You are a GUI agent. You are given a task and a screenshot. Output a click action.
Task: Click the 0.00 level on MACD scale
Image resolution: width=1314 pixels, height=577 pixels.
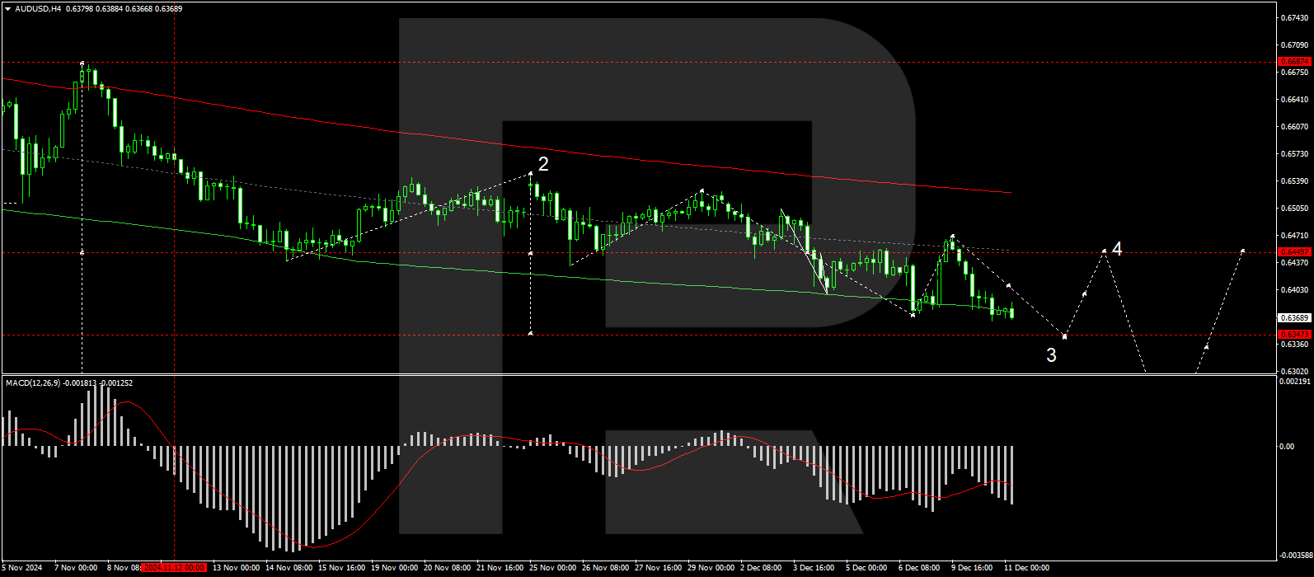(1286, 447)
